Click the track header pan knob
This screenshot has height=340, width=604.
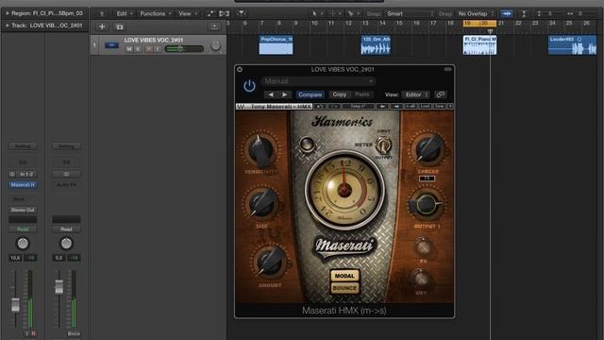216,46
